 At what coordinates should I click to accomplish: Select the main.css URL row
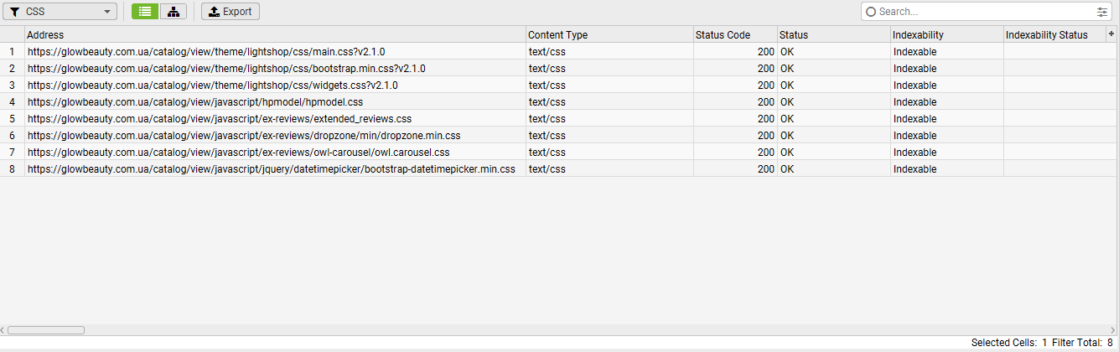[206, 52]
